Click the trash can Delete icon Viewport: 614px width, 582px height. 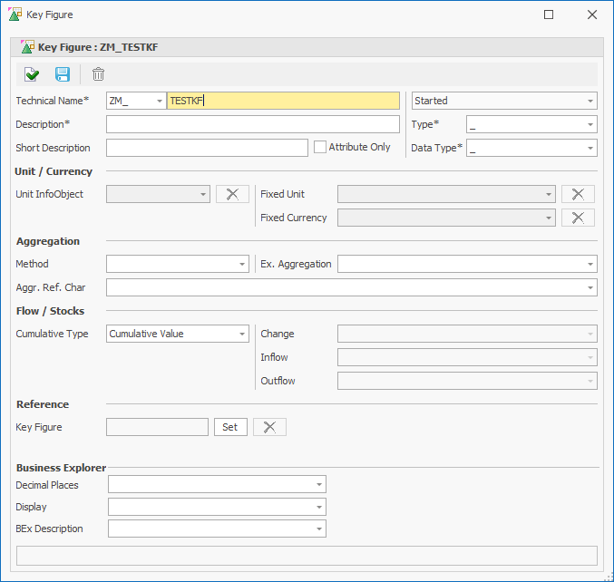(x=98, y=74)
